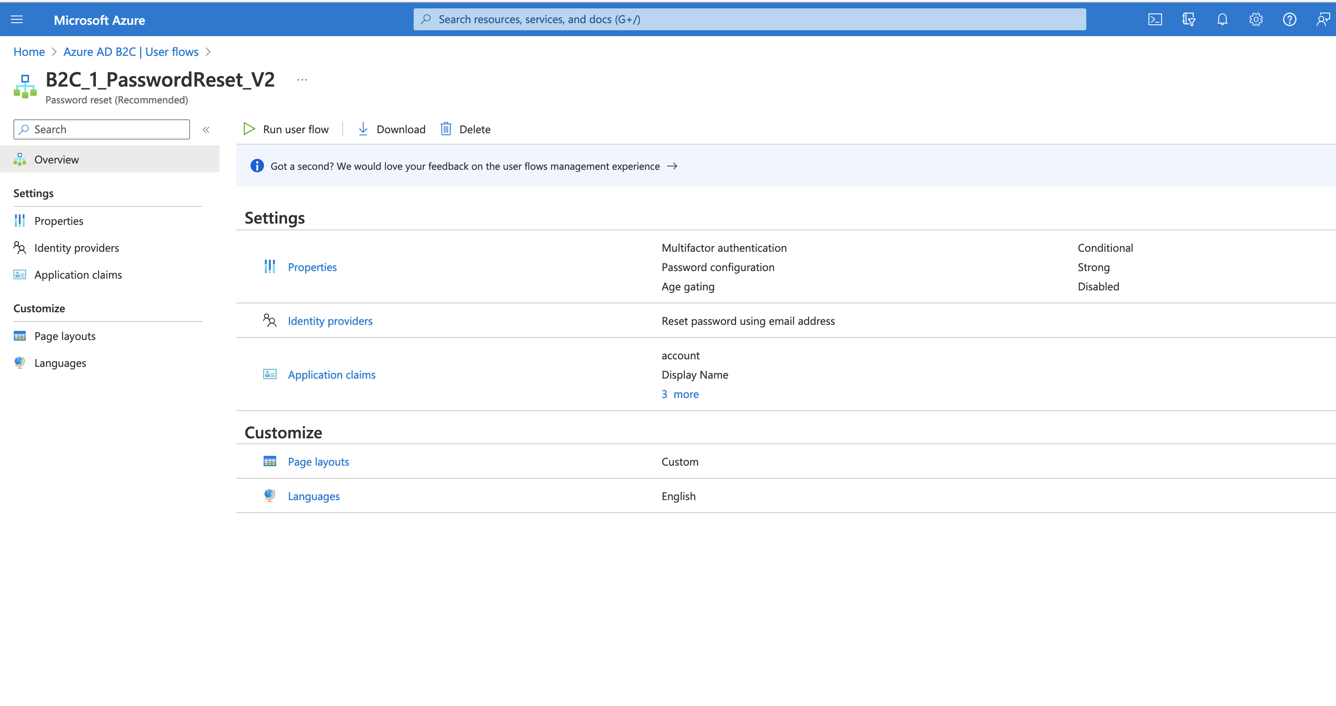Click the Run user flow label
Image resolution: width=1336 pixels, height=706 pixels.
pyautogui.click(x=296, y=129)
